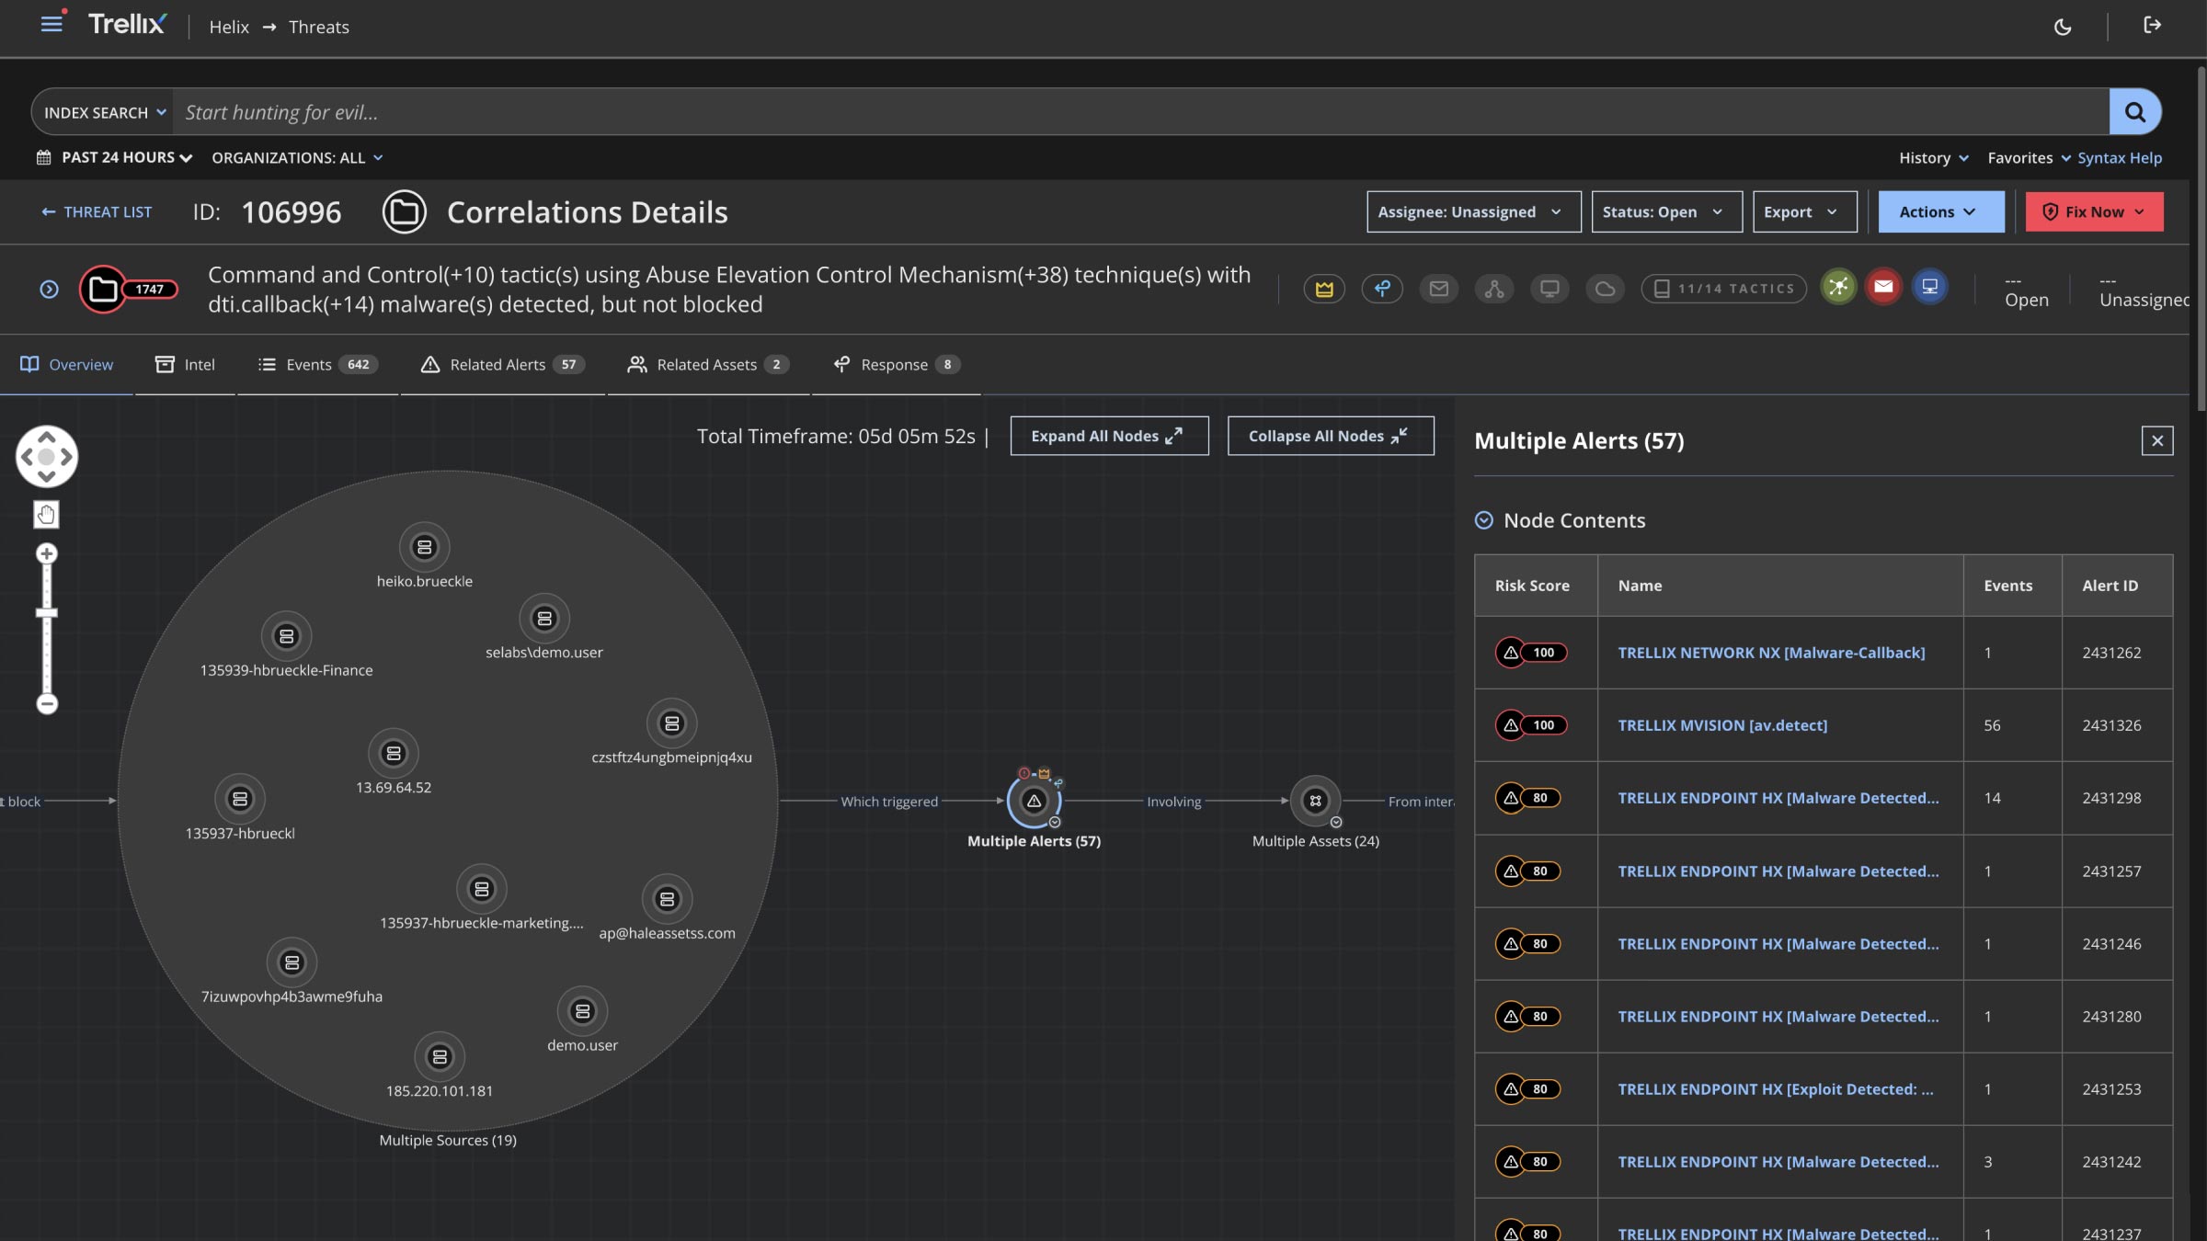The width and height of the screenshot is (2207, 1241).
Task: Click the search magnifier button
Action: click(x=2134, y=112)
